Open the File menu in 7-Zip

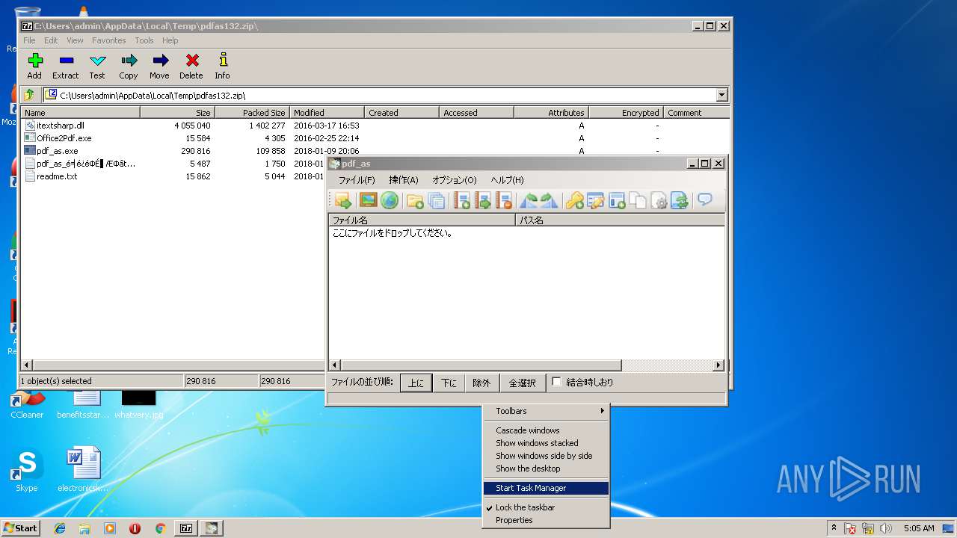pyautogui.click(x=29, y=40)
